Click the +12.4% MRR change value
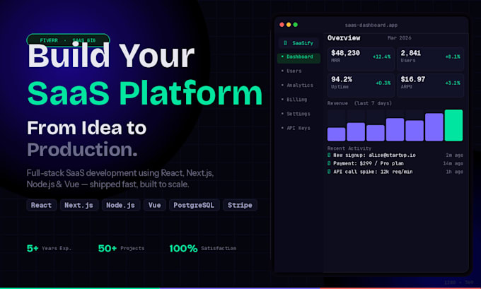Image resolution: width=481 pixels, height=289 pixels. coord(381,57)
